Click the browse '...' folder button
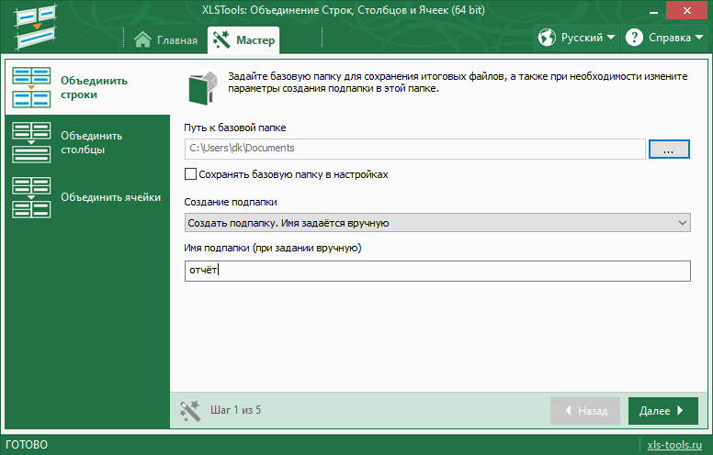The height and width of the screenshot is (455, 713). [669, 149]
